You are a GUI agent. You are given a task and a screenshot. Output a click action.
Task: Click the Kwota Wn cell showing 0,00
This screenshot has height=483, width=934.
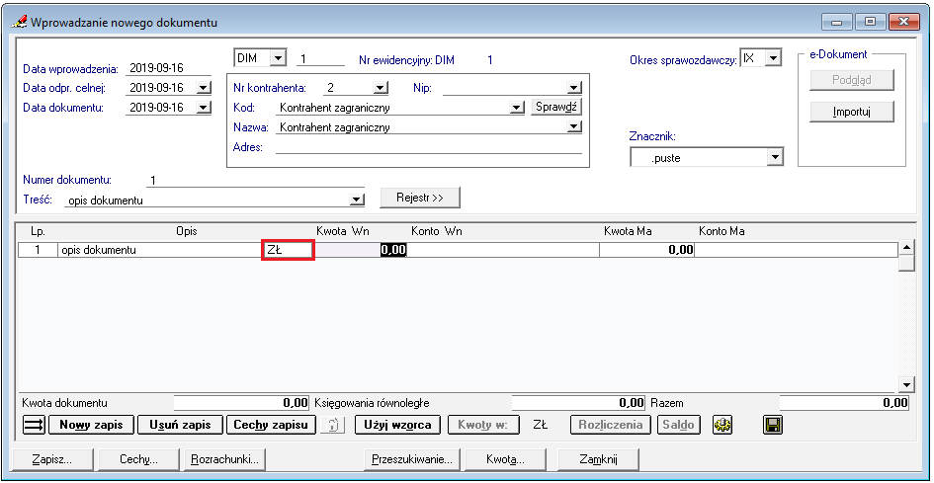(x=361, y=250)
